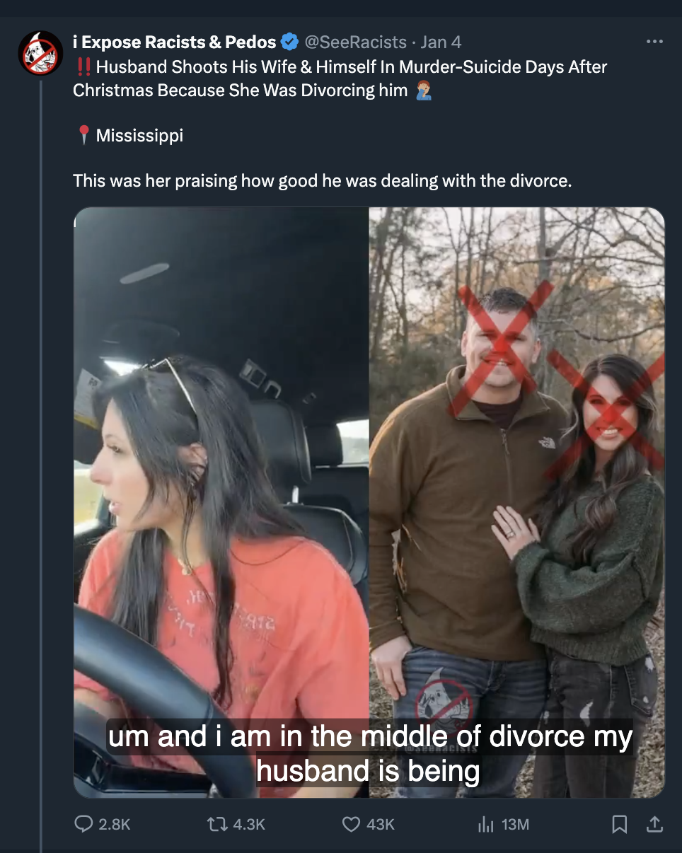Viewport: 682px width, 853px height.
Task: Click the blue verified badge
Action: pyautogui.click(x=289, y=42)
